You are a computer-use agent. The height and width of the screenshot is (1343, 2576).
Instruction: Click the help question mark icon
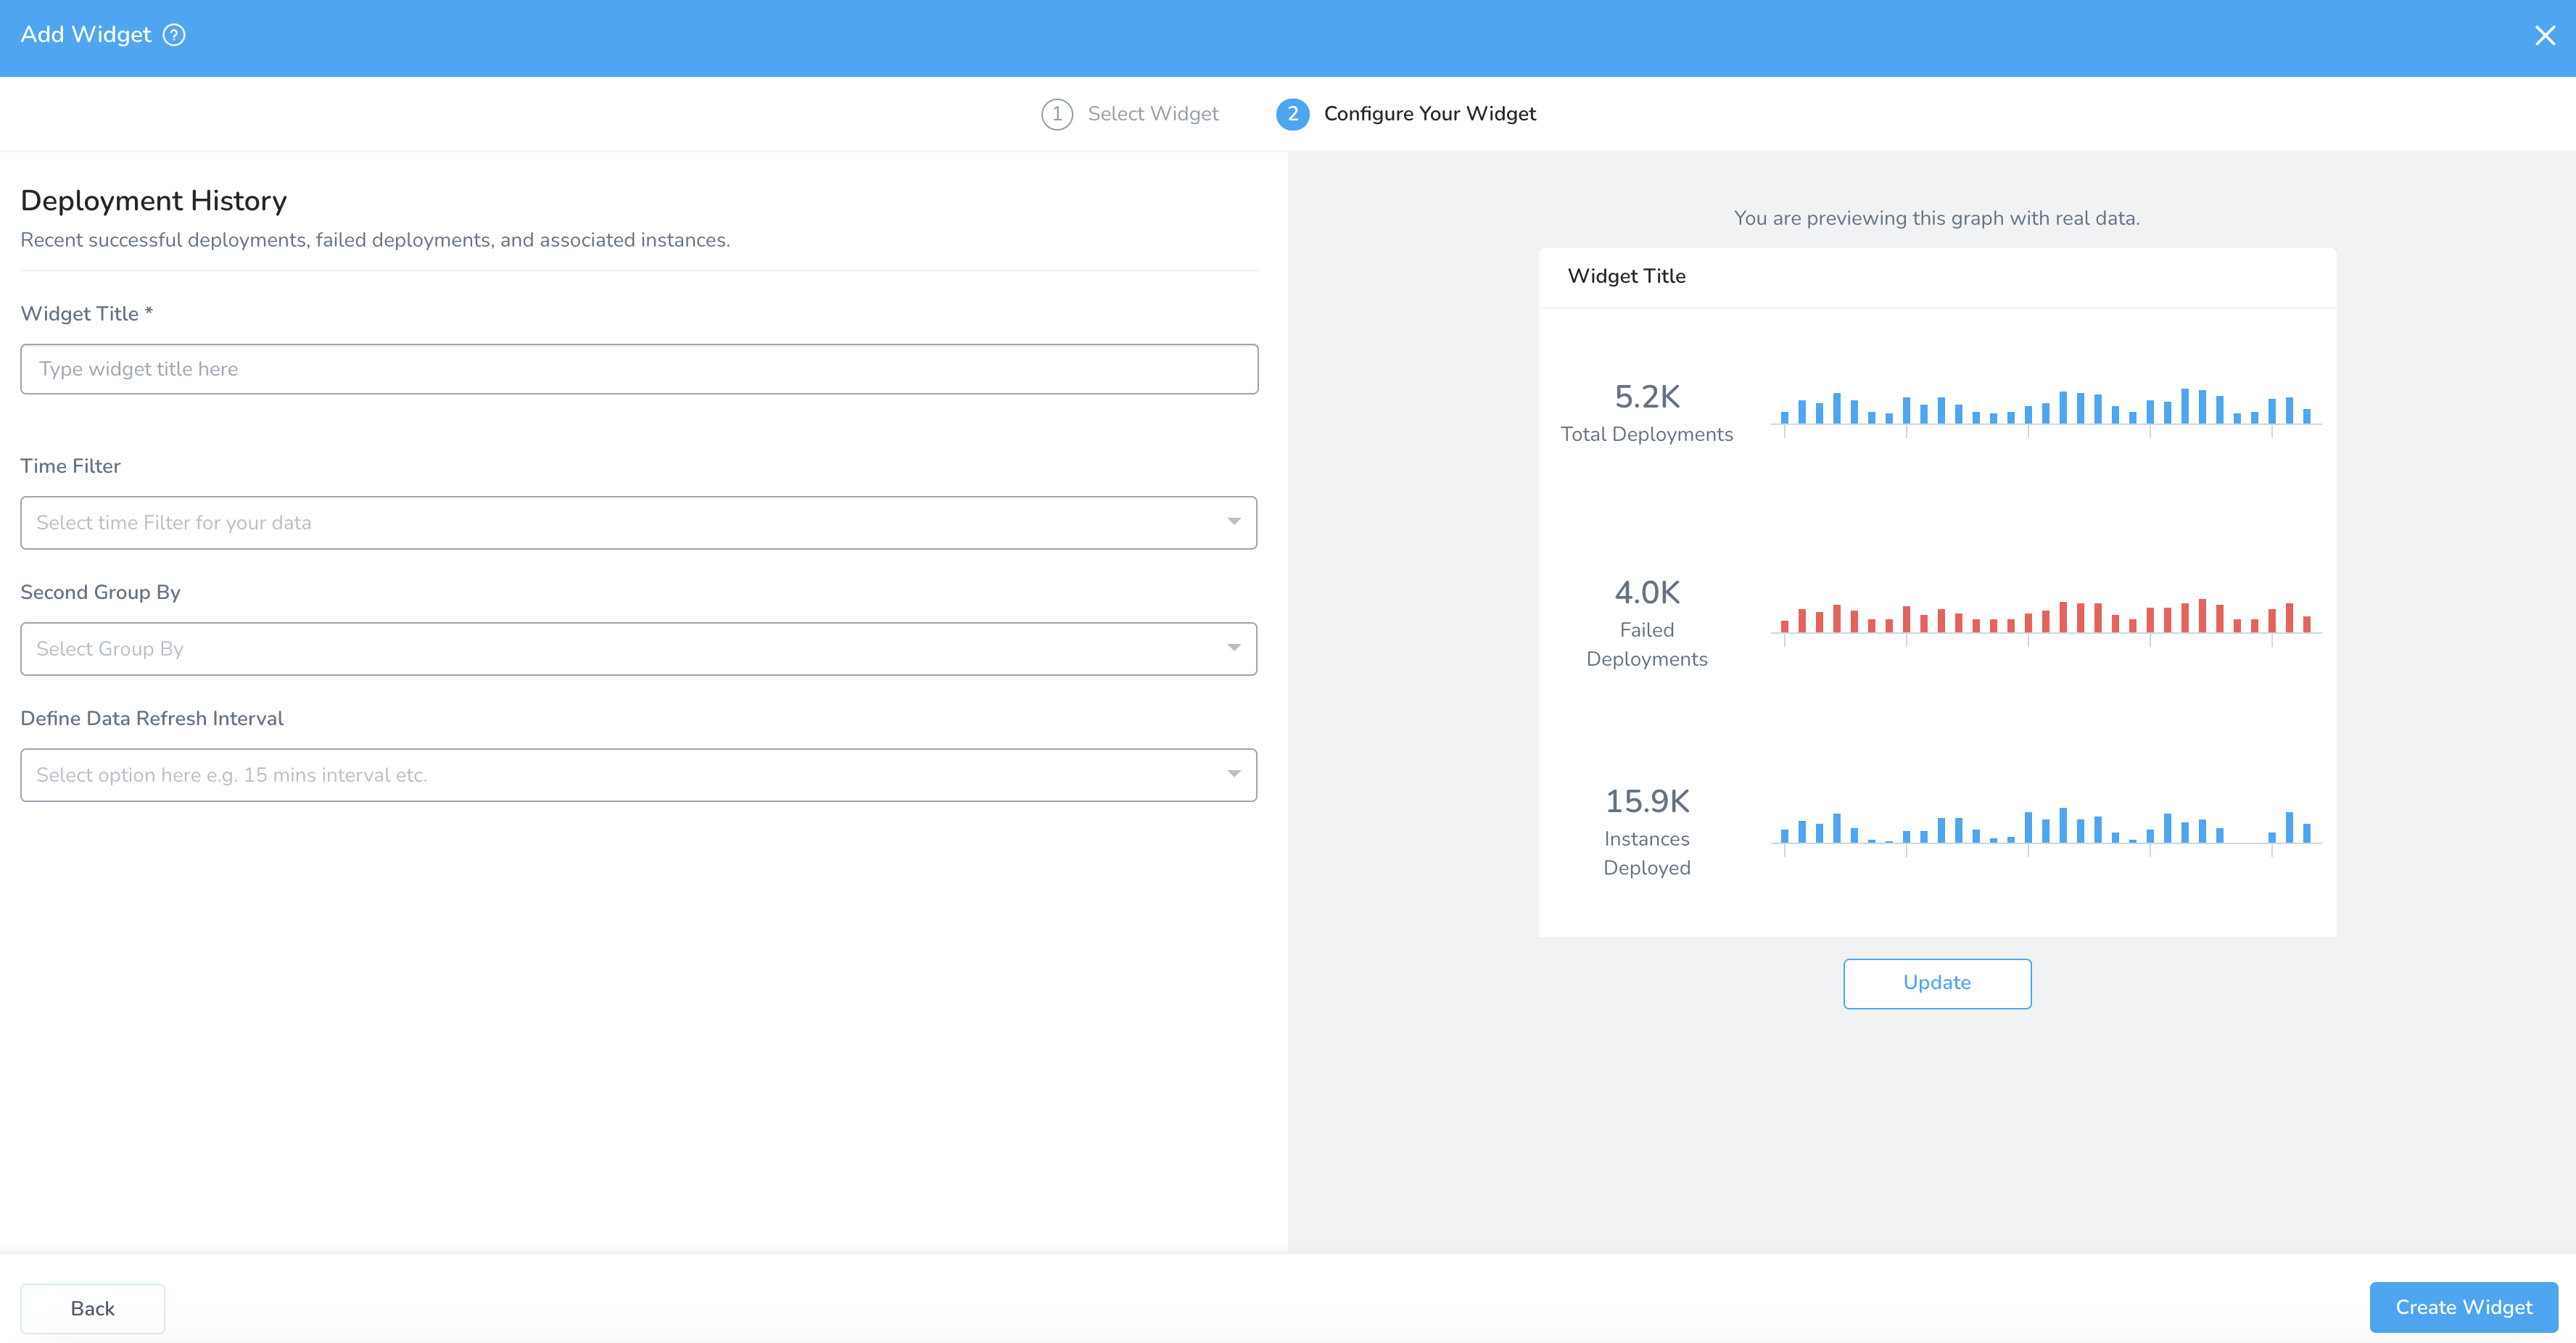pos(174,35)
